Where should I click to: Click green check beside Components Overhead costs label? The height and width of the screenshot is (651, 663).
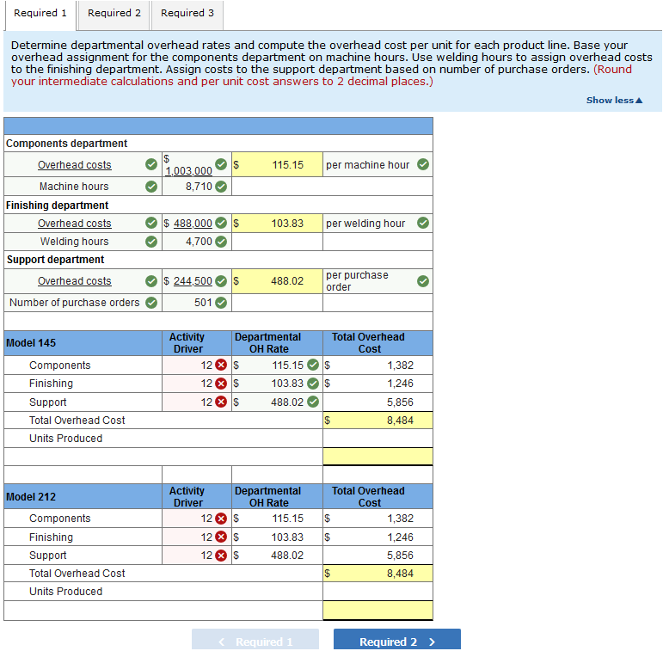coord(151,164)
